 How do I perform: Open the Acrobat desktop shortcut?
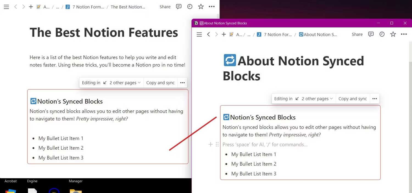click(x=10, y=186)
